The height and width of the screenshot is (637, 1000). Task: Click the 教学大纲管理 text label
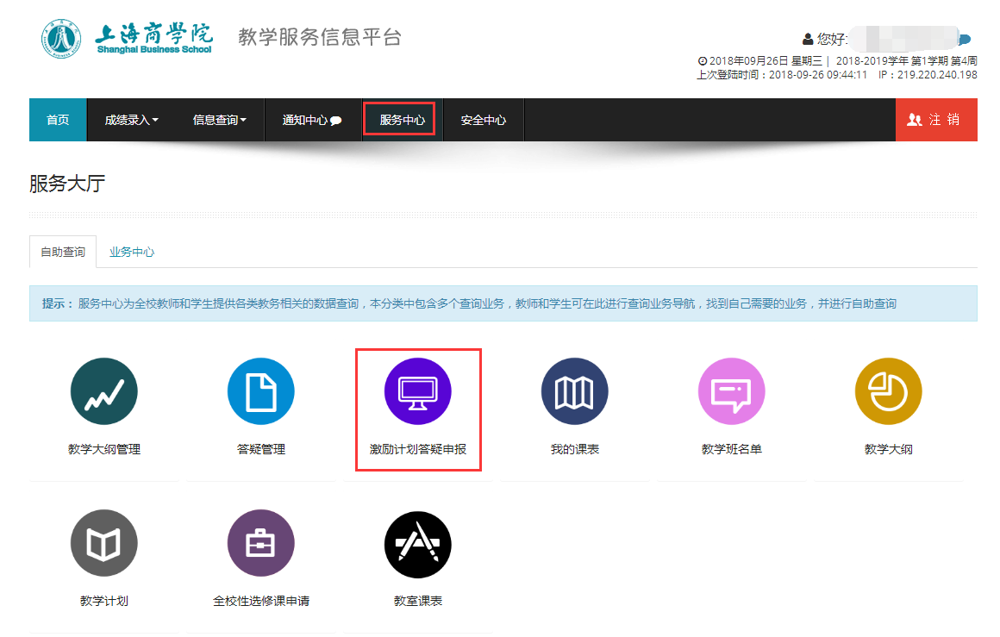(x=103, y=449)
